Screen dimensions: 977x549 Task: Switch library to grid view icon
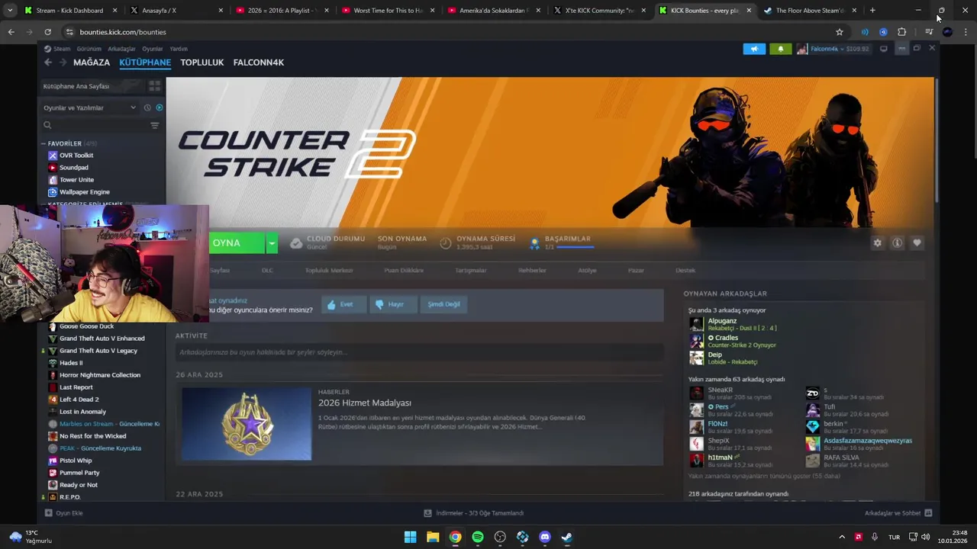click(155, 86)
